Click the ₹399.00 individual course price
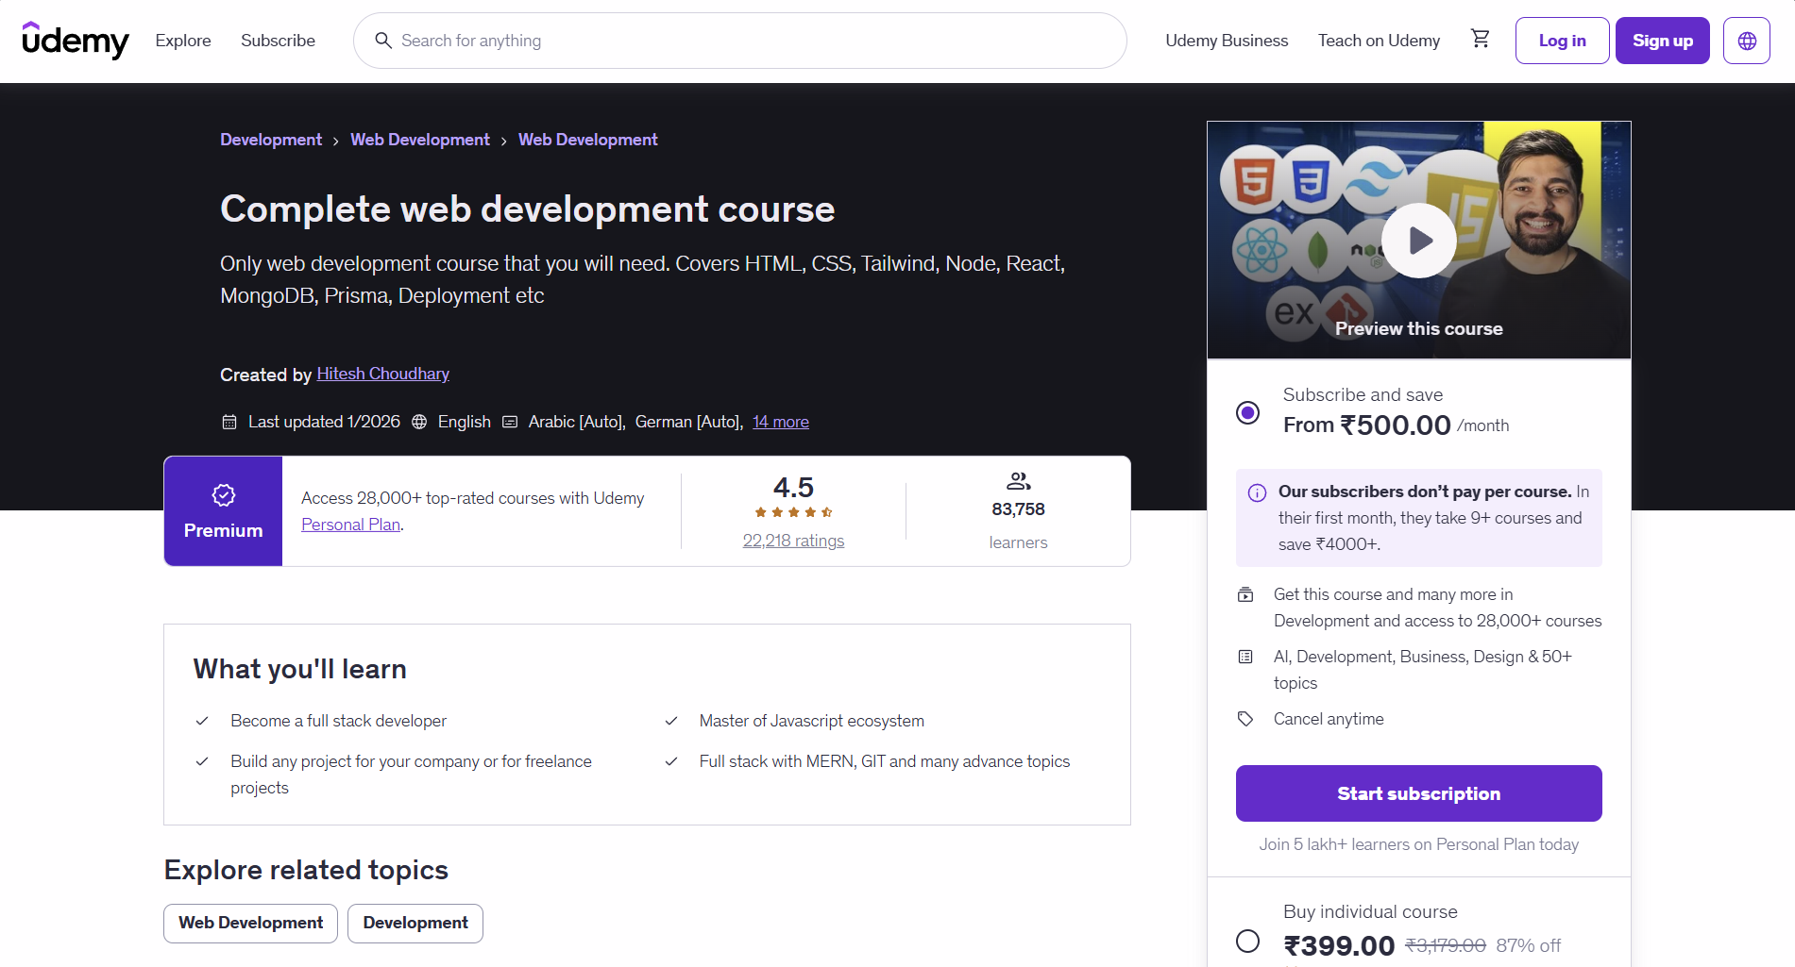The width and height of the screenshot is (1795, 967). tap(1339, 945)
